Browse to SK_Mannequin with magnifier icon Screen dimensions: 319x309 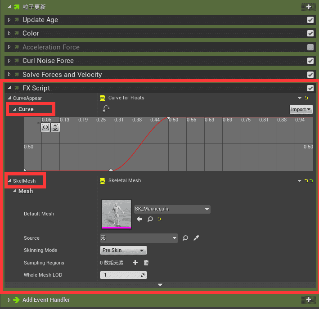tap(150, 219)
